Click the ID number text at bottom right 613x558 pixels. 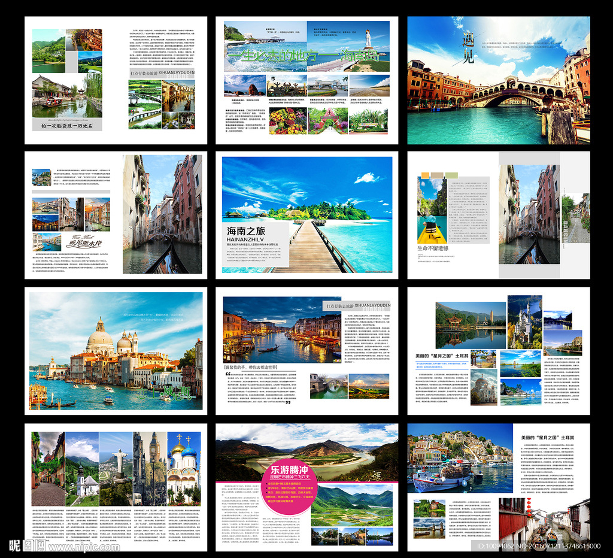click(x=538, y=546)
